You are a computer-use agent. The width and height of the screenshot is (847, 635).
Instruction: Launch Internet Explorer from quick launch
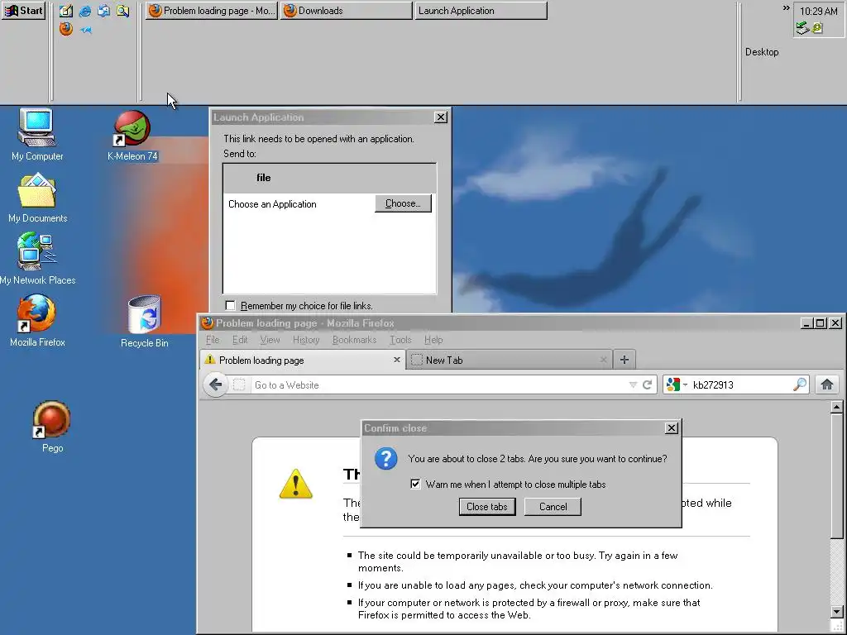pyautogui.click(x=85, y=11)
